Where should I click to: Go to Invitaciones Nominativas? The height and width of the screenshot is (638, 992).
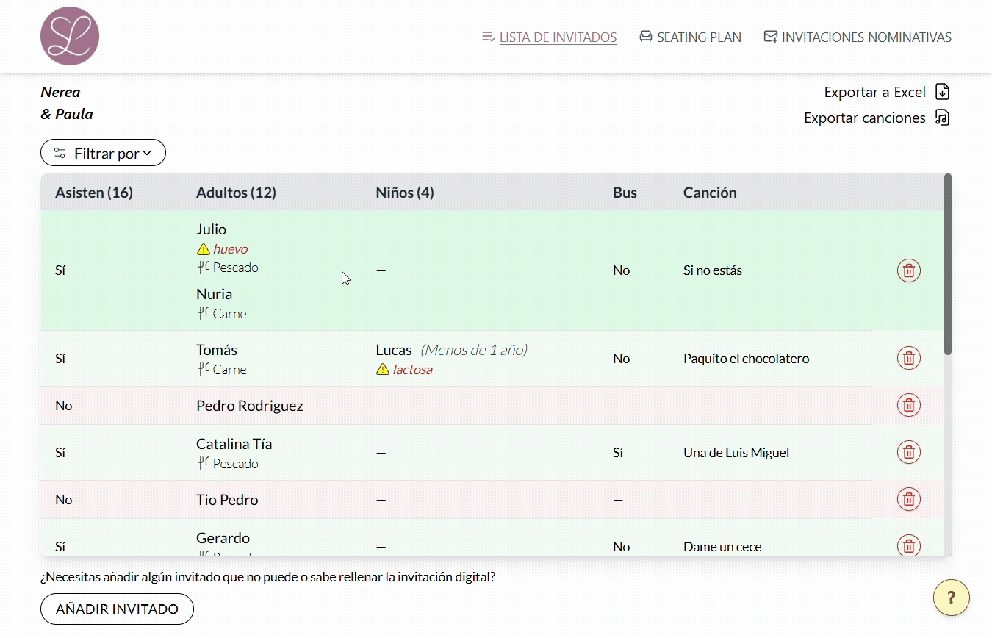tap(866, 37)
